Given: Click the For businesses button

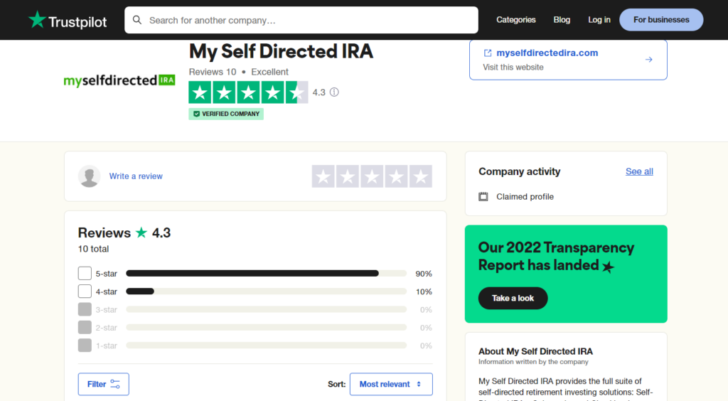Looking at the screenshot, I should (x=661, y=20).
